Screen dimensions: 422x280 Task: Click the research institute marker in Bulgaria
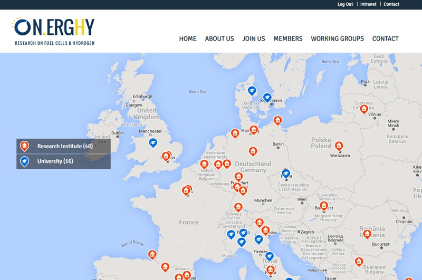(359, 262)
